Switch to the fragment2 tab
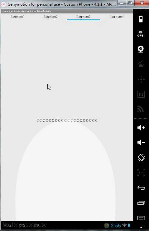 [50, 17]
